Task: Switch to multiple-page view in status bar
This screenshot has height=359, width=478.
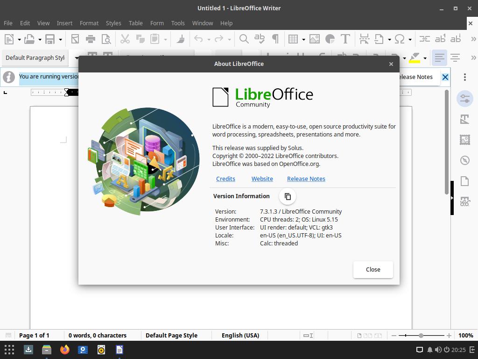Action: point(368,336)
